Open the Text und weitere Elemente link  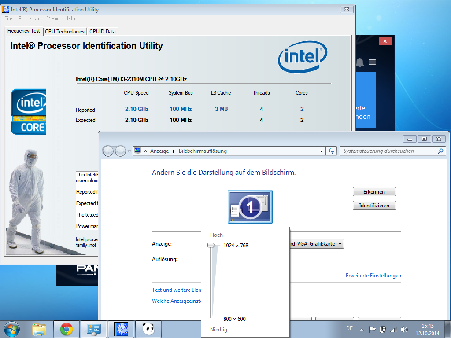click(x=176, y=290)
